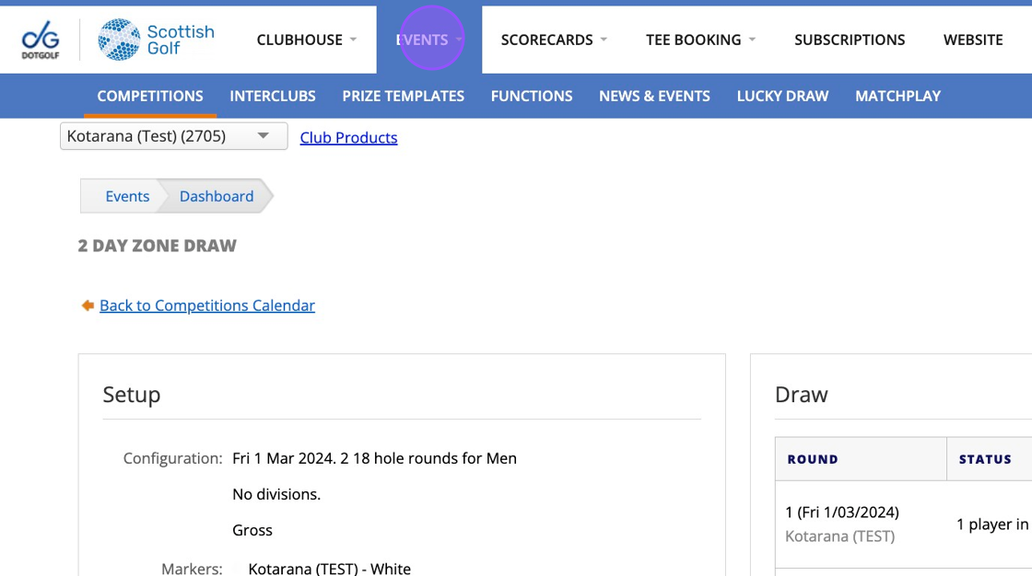Viewport: 1032px width, 576px height.
Task: Open the Website menu item
Action: click(973, 40)
